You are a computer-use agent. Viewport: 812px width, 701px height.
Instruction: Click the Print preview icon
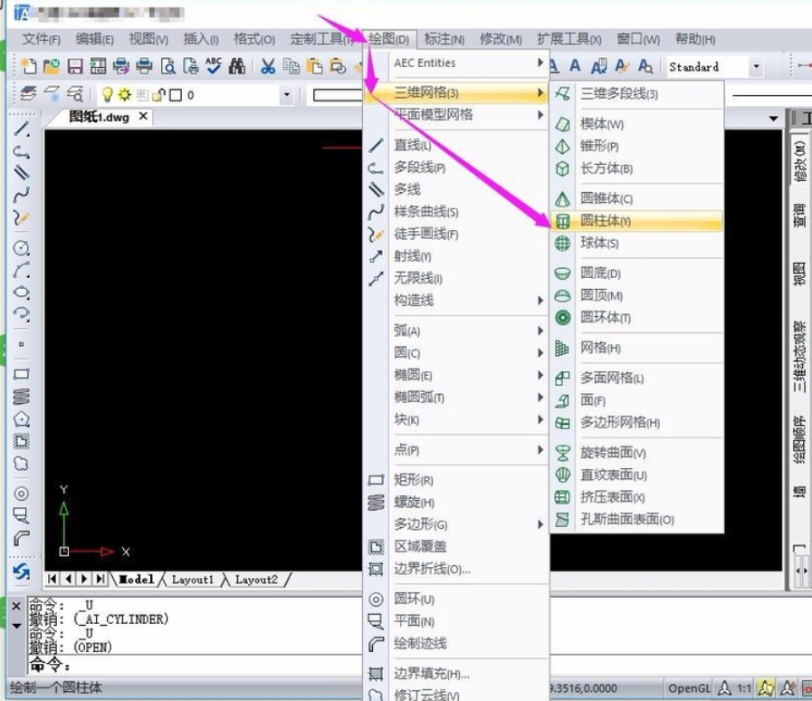click(x=167, y=66)
